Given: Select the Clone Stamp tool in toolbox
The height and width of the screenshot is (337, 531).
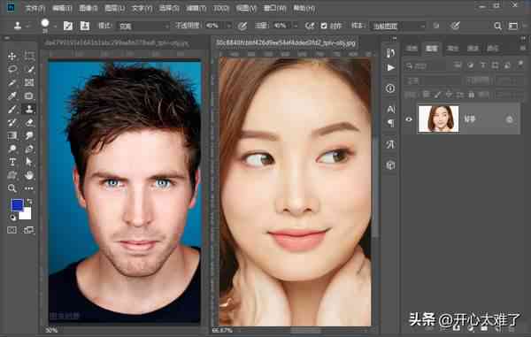Looking at the screenshot, I should 29,109.
